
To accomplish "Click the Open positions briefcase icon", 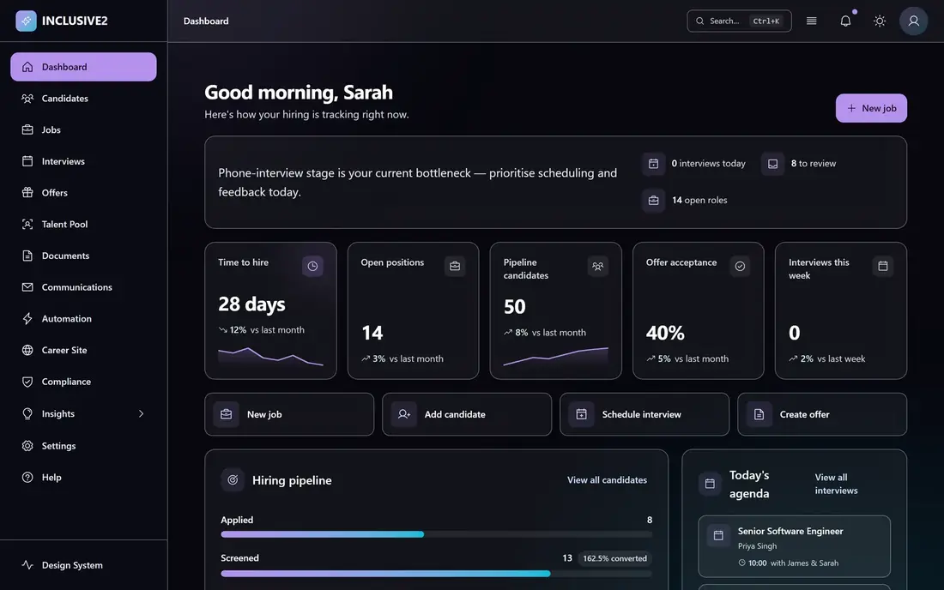I will tap(455, 266).
